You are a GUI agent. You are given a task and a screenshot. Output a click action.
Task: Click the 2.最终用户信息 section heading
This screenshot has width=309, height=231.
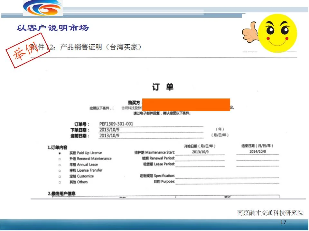click(61, 193)
